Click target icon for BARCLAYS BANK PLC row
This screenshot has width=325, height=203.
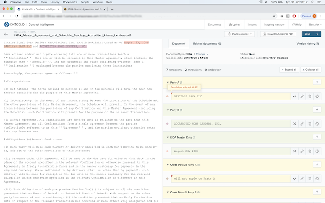click(x=317, y=96)
